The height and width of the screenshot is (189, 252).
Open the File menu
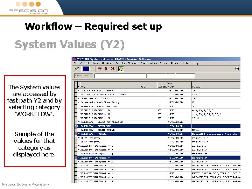tap(76, 63)
